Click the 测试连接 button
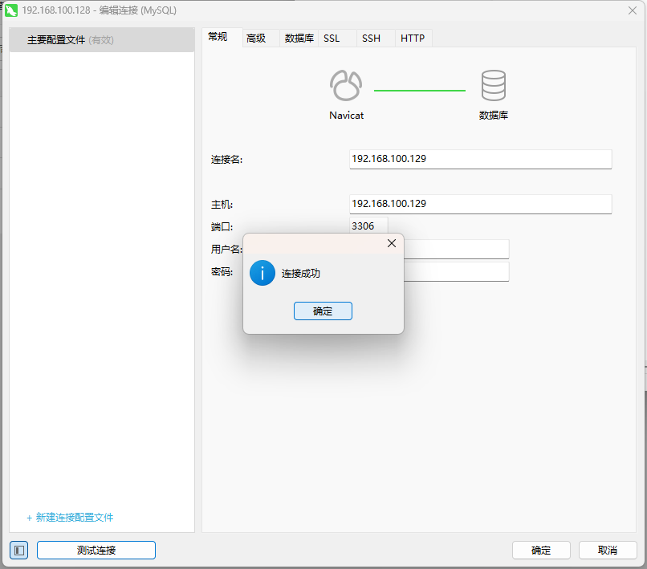The image size is (647, 569). click(x=96, y=550)
